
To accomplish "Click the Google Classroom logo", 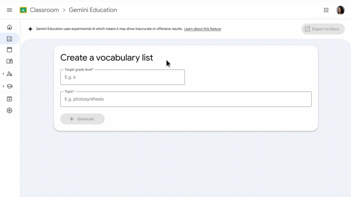I will tap(23, 10).
